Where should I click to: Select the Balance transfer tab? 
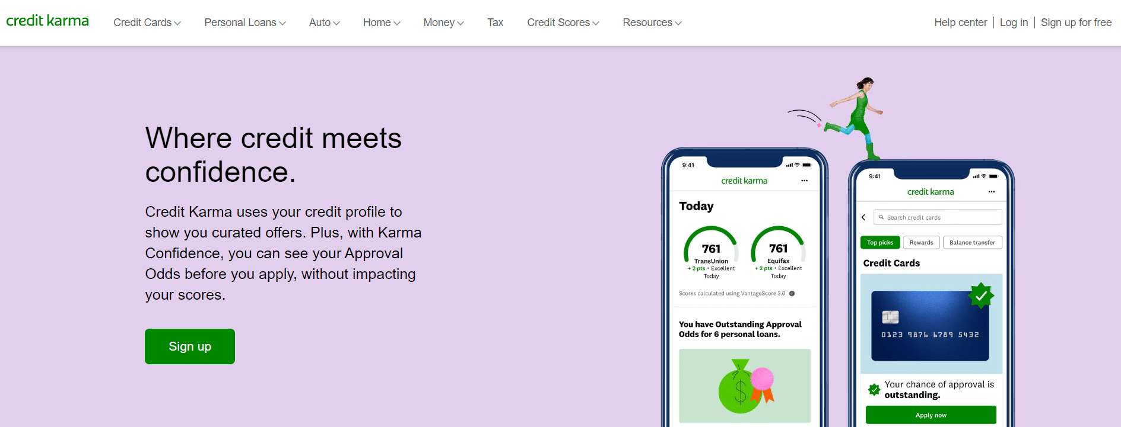click(972, 242)
